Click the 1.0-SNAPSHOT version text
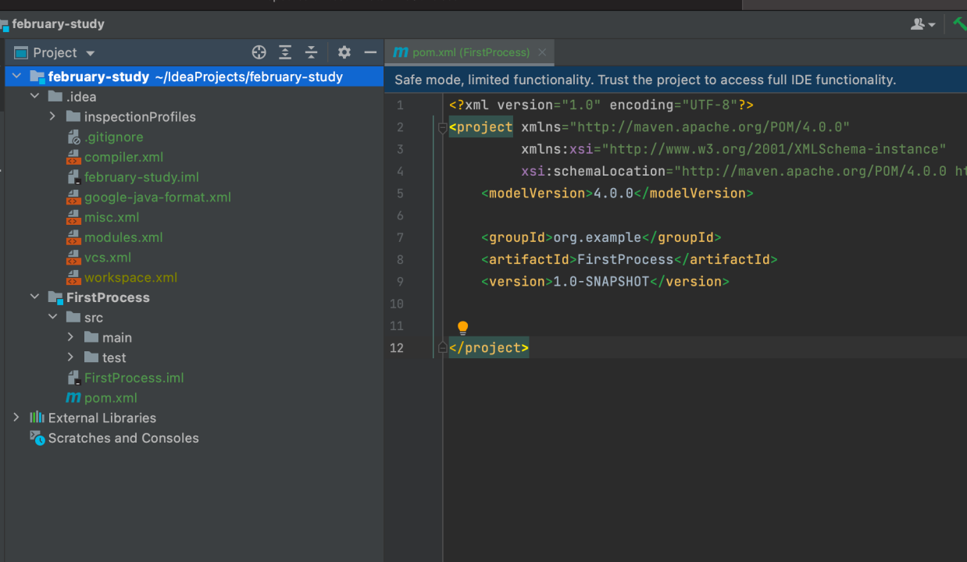The width and height of the screenshot is (967, 562). [x=601, y=281]
